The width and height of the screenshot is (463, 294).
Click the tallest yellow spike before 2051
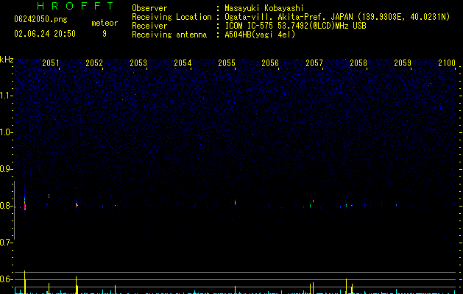(25, 282)
